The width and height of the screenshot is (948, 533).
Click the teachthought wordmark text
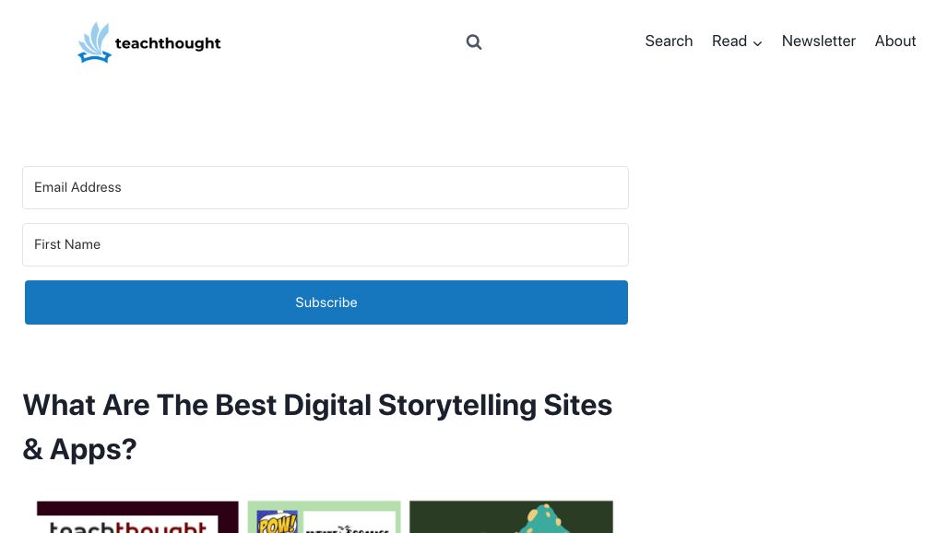[x=168, y=43]
